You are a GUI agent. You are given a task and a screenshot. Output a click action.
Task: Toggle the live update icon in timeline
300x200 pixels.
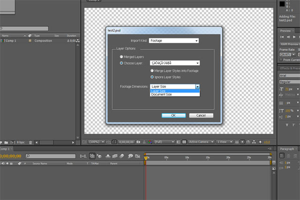click(x=92, y=156)
